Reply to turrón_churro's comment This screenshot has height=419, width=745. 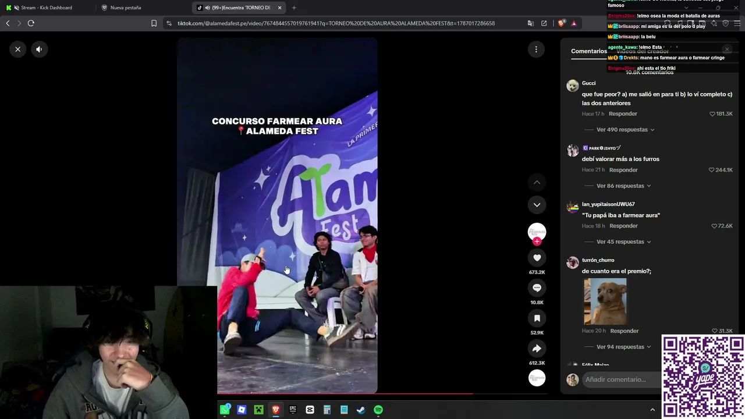625,331
